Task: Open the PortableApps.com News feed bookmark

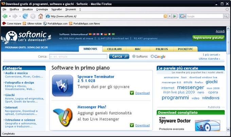Action: [84, 23]
